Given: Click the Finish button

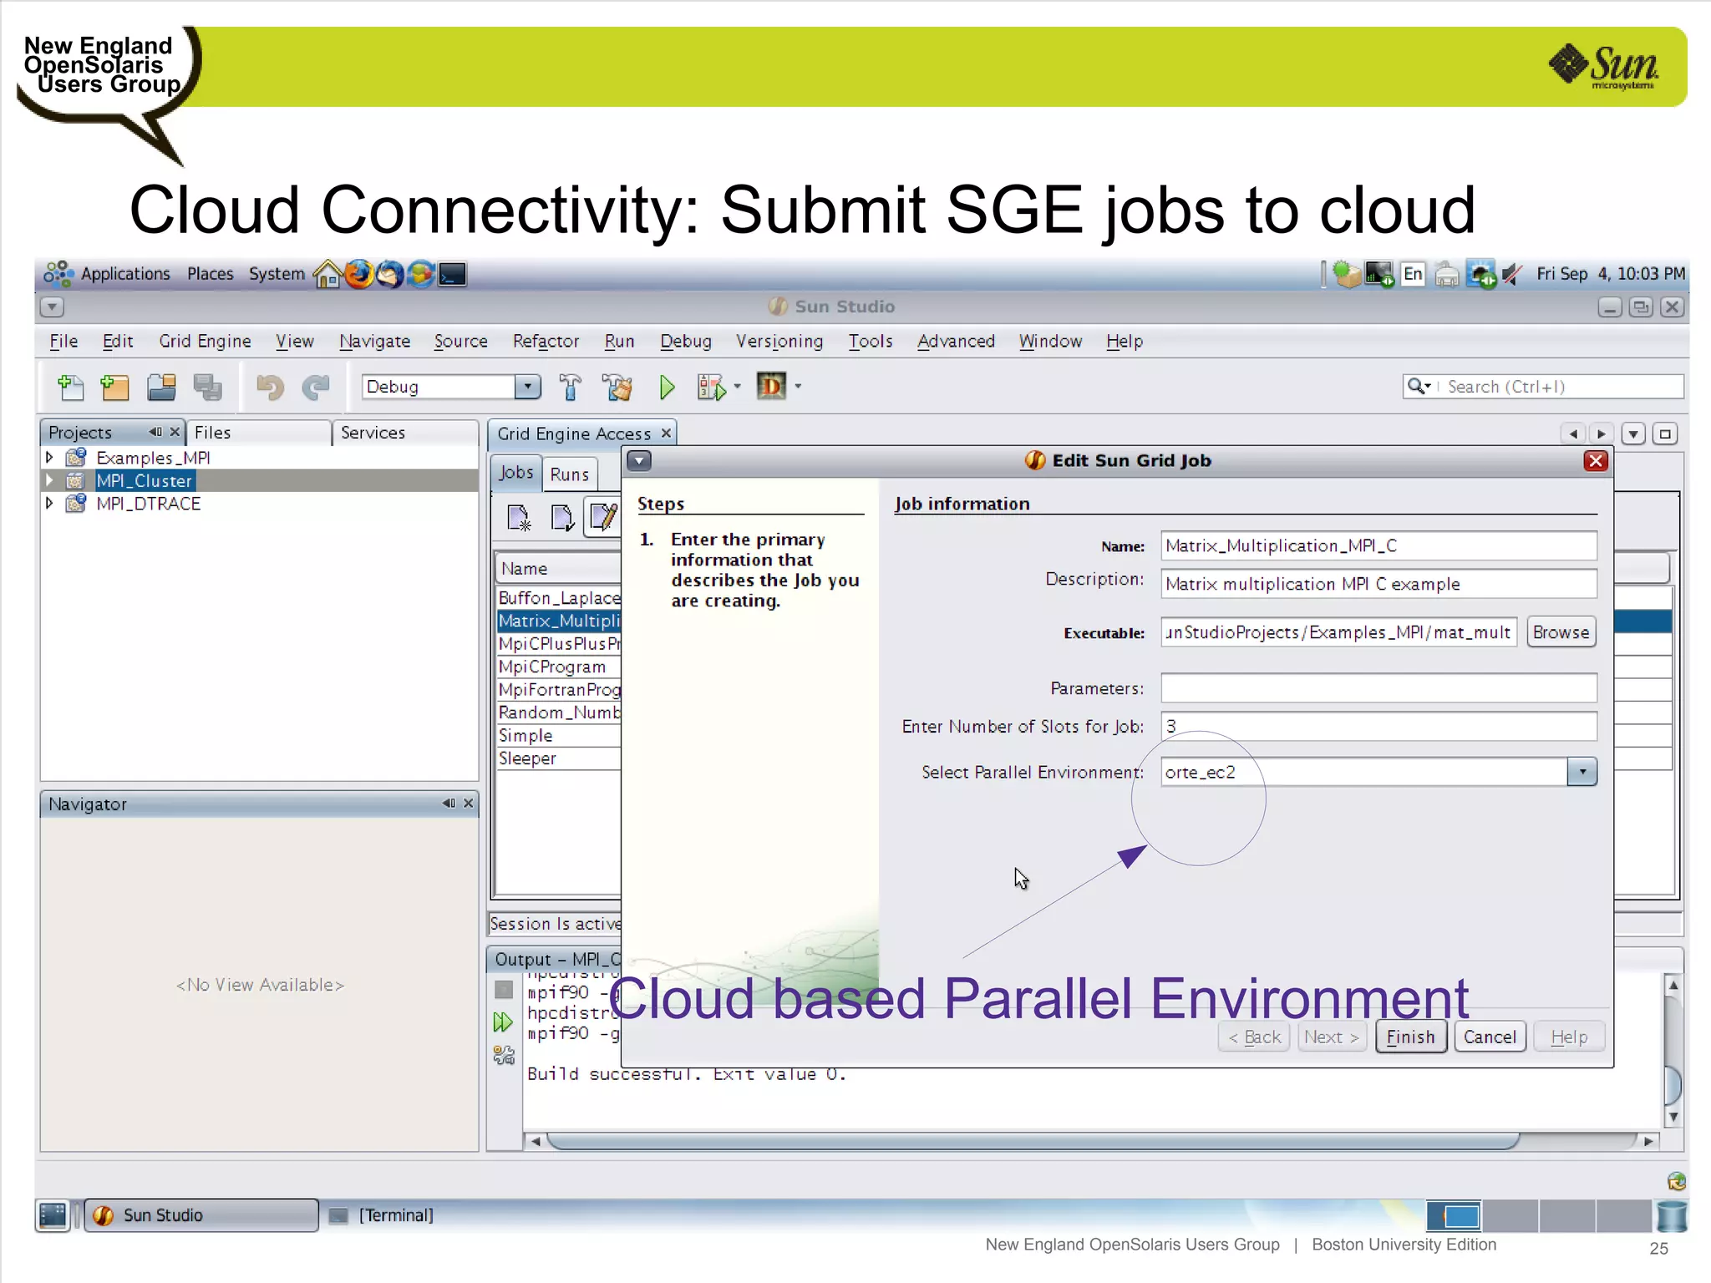Looking at the screenshot, I should pyautogui.click(x=1411, y=1037).
